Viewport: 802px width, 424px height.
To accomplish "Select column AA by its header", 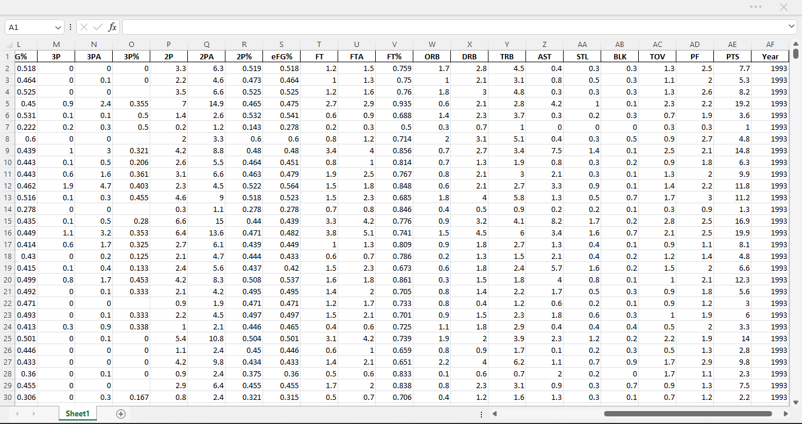I will tap(582, 45).
